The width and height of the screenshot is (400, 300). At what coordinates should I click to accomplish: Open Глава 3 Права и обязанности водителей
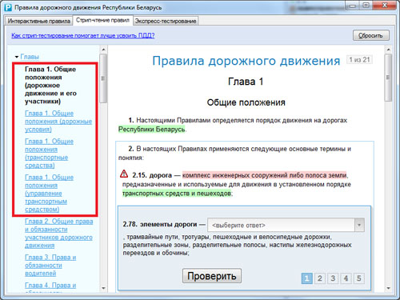[x=50, y=266]
